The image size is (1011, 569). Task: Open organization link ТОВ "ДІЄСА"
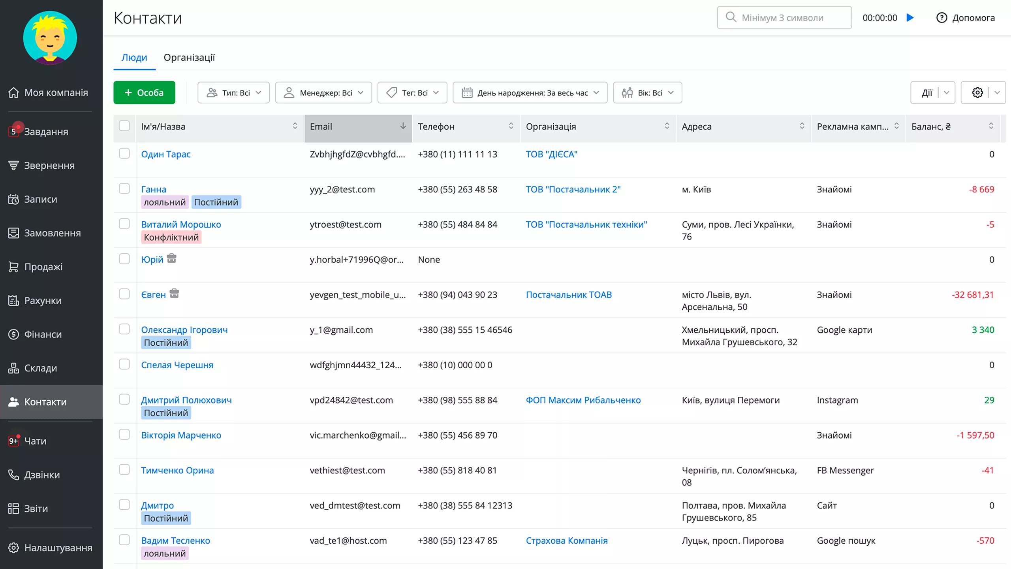(551, 154)
